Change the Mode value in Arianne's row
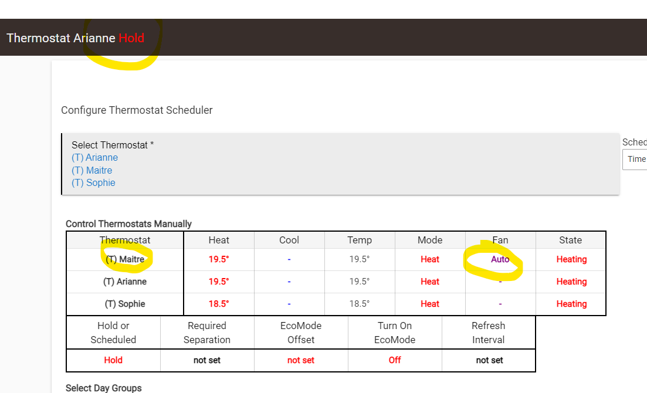The height and width of the screenshot is (393, 647). [430, 282]
